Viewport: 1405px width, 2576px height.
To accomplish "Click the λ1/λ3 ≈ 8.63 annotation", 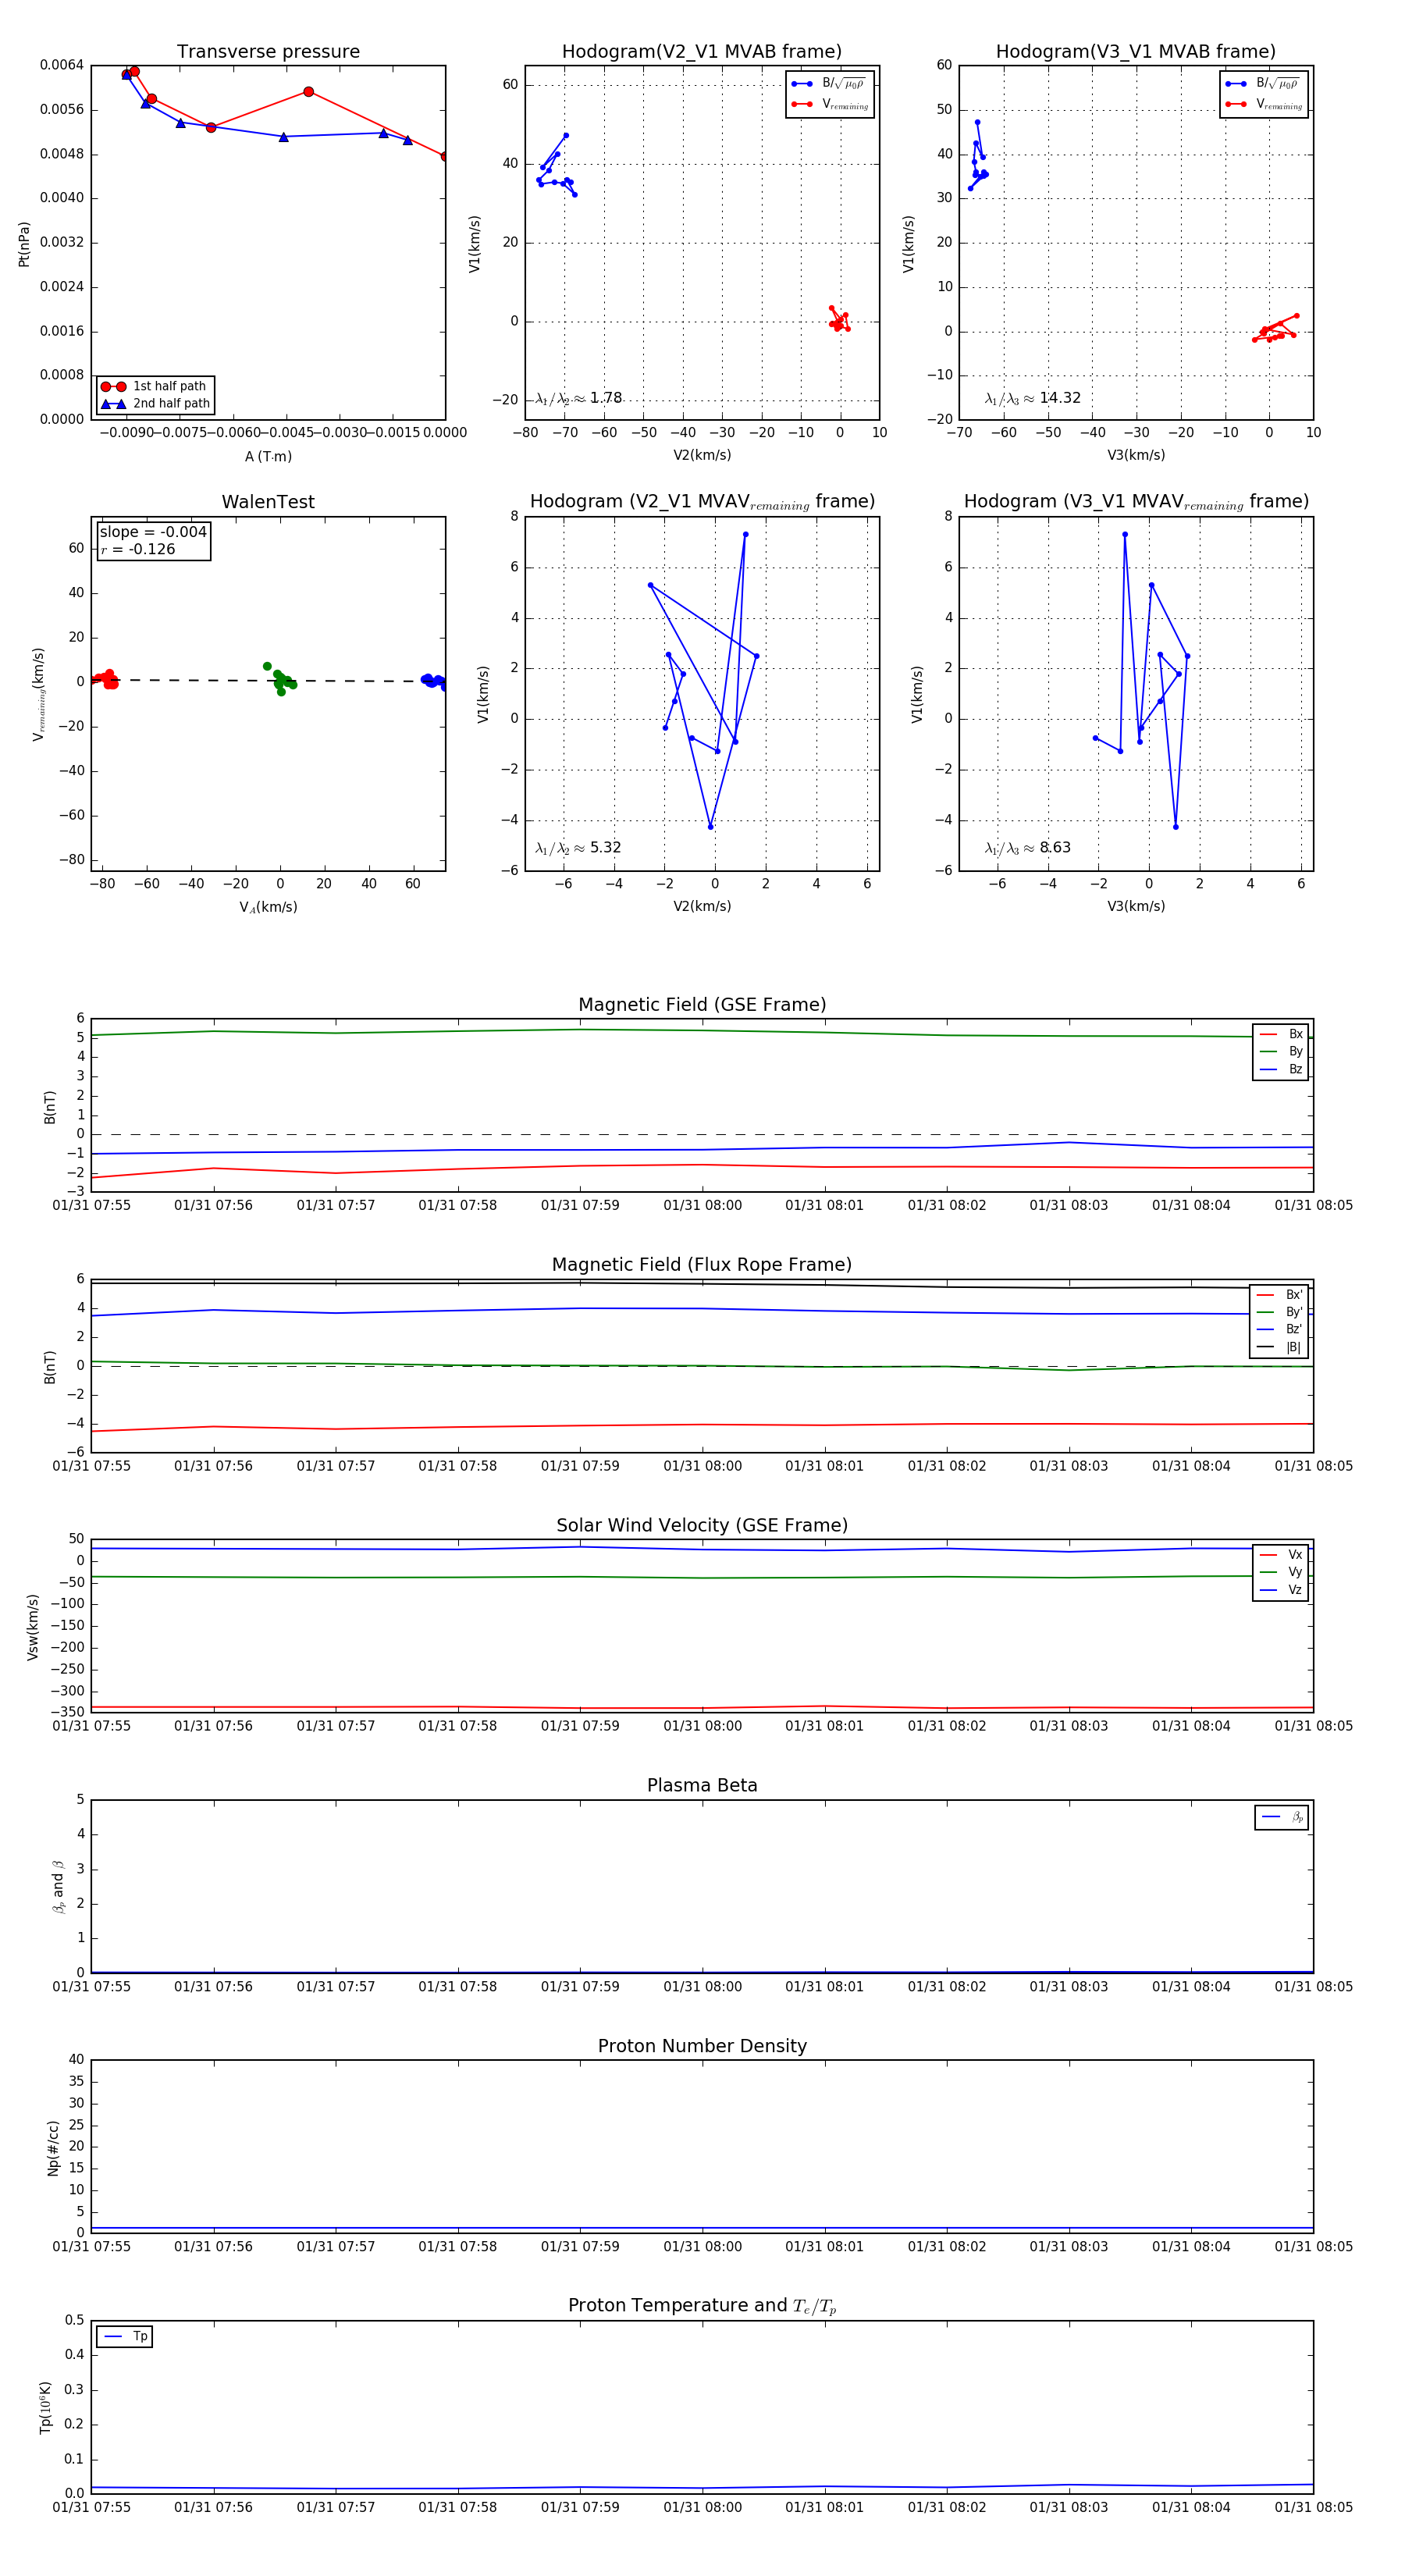I will (x=1028, y=848).
